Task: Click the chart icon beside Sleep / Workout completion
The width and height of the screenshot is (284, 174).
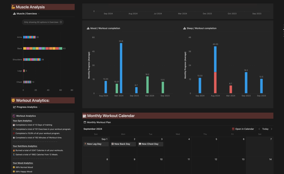Action: click(x=184, y=28)
